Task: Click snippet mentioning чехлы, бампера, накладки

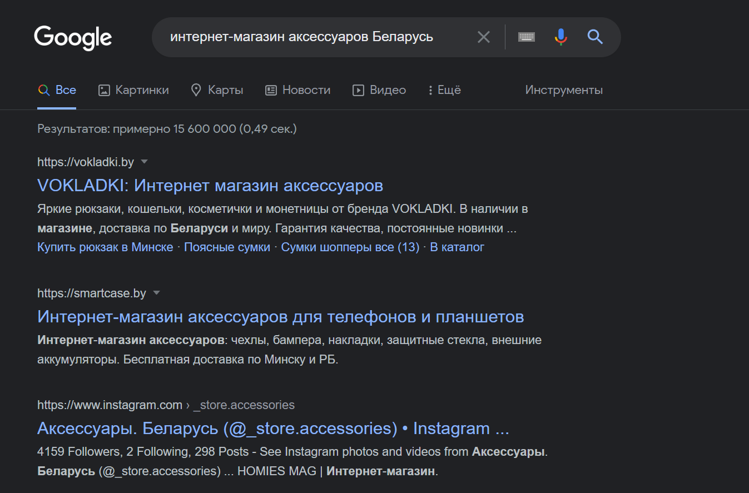Action: tap(289, 350)
